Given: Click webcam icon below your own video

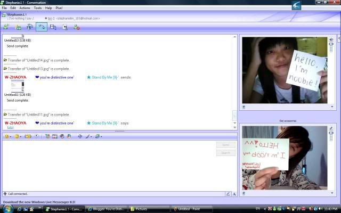Looking at the screenshot, I should [244, 193].
